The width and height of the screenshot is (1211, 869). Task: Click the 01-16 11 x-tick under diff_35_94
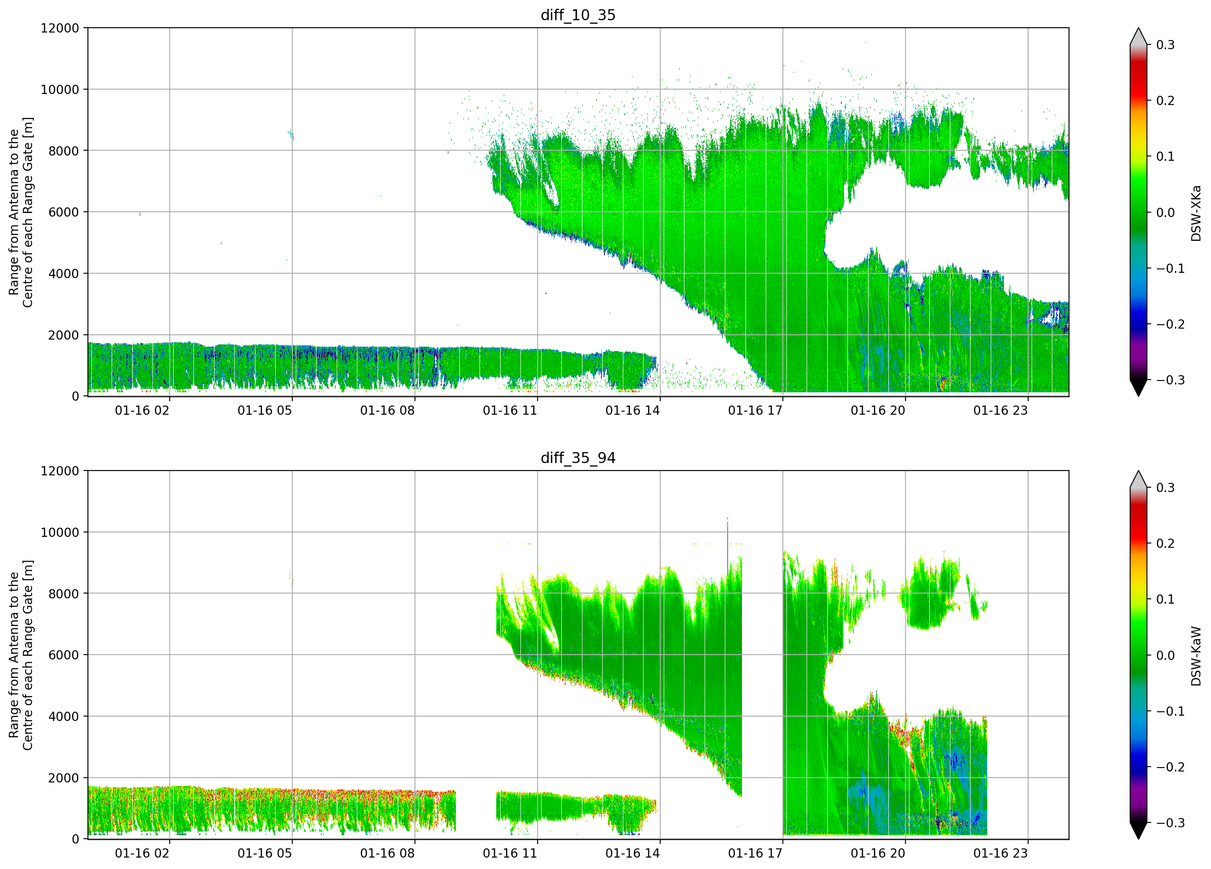coord(510,854)
